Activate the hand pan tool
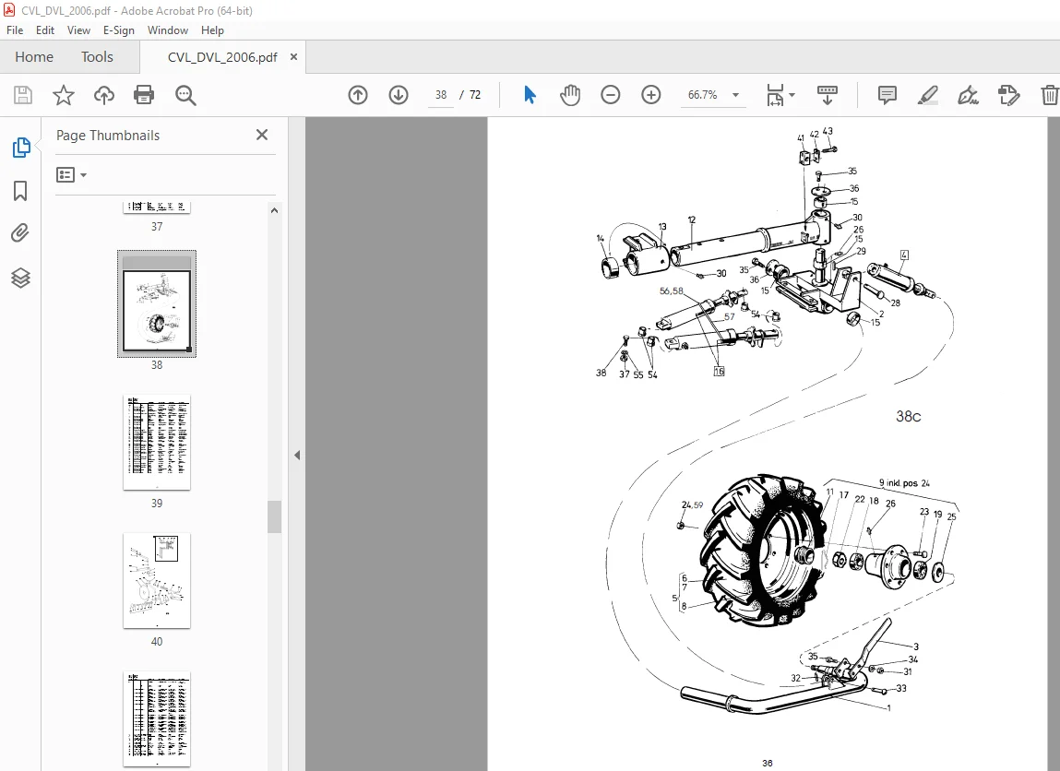The image size is (1060, 771). (x=570, y=95)
